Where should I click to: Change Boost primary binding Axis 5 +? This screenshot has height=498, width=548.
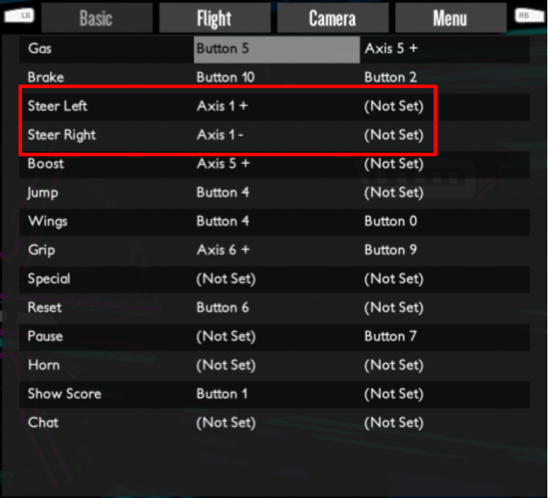pyautogui.click(x=223, y=163)
